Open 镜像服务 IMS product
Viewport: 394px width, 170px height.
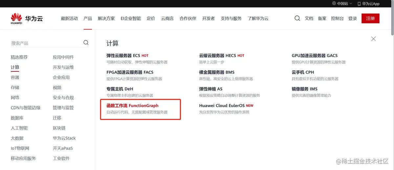(x=305, y=89)
